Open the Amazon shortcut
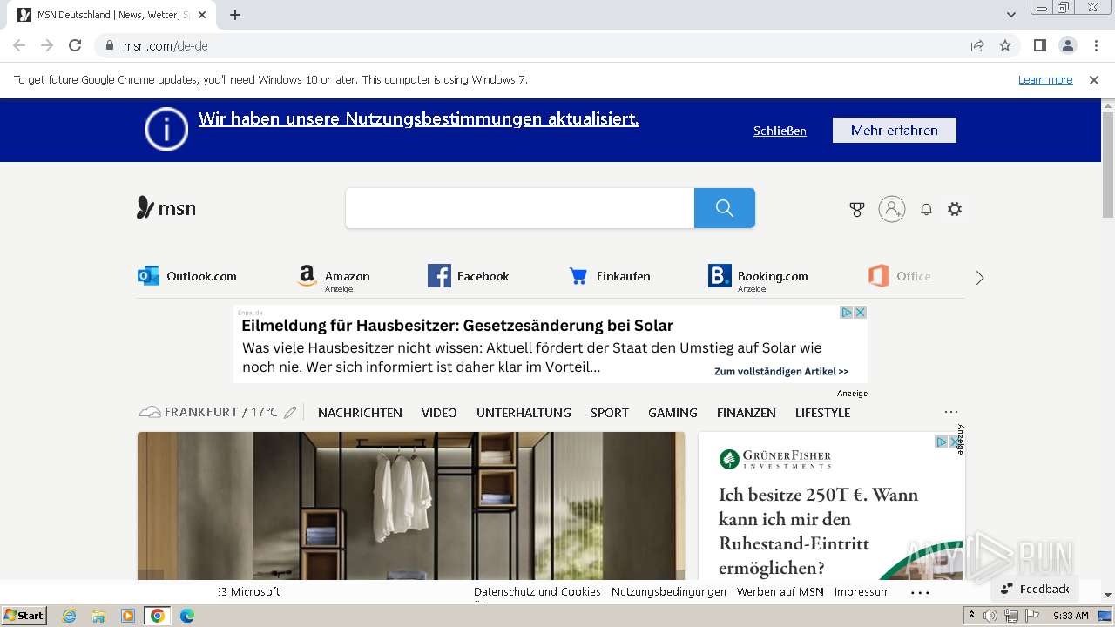The width and height of the screenshot is (1115, 627). coord(333,277)
